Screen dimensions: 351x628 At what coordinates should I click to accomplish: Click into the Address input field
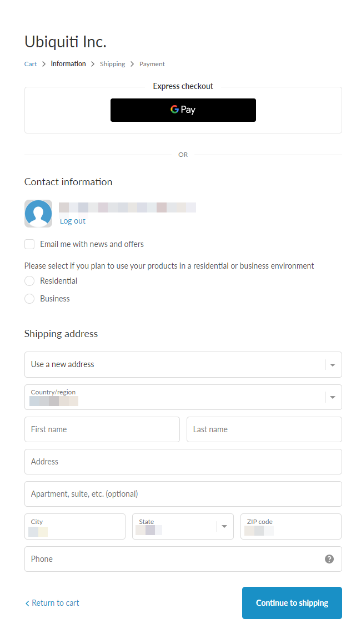[x=183, y=462]
